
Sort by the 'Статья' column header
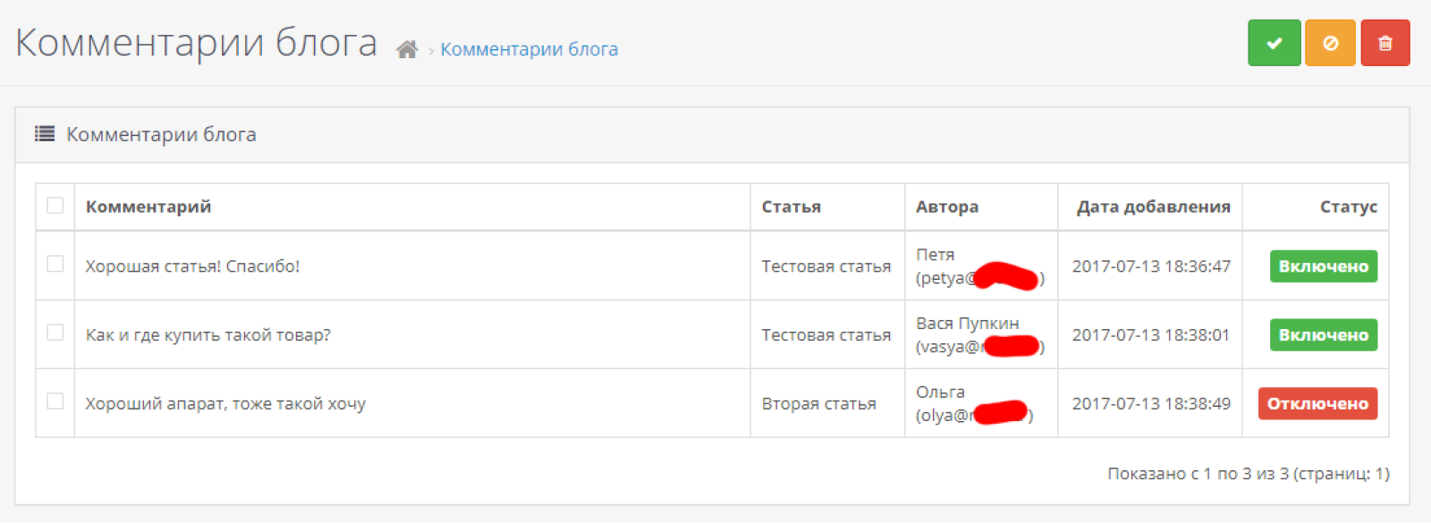(x=792, y=207)
